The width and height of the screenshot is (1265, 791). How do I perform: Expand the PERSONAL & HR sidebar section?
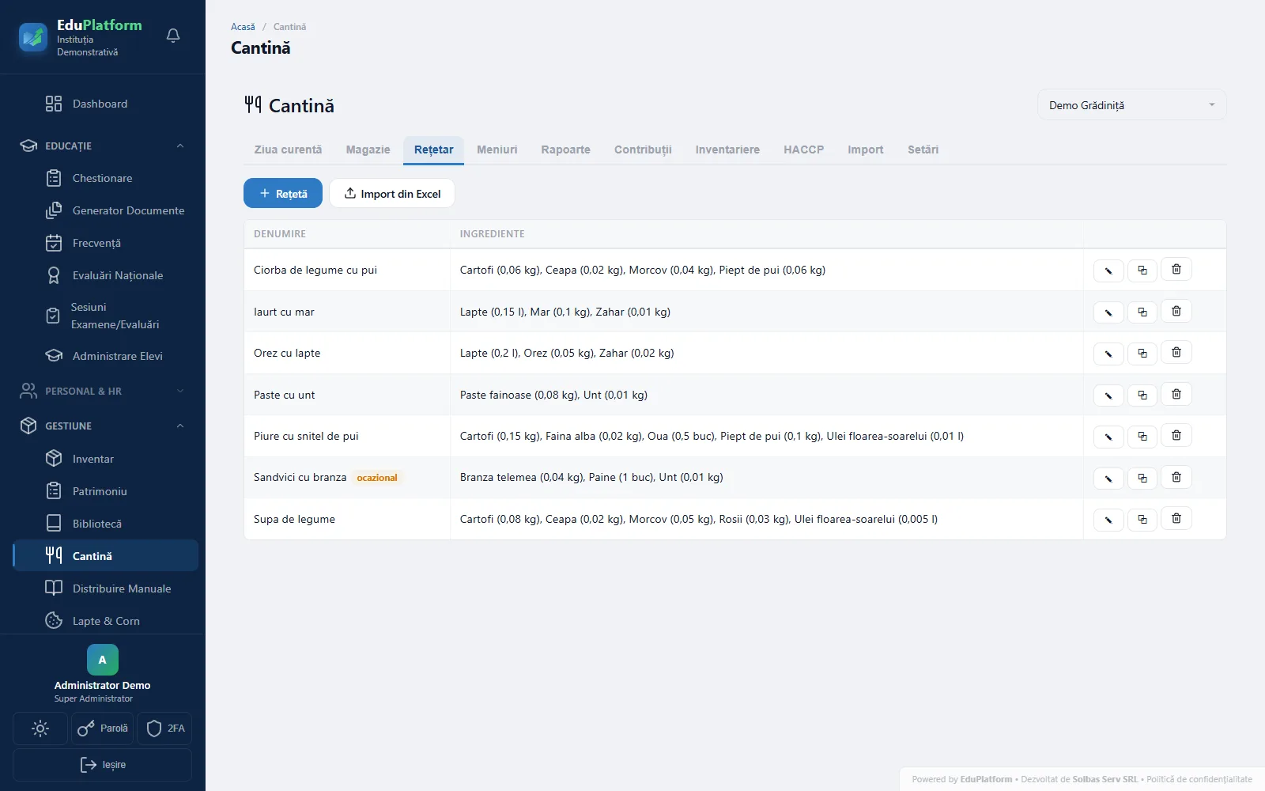pyautogui.click(x=103, y=391)
